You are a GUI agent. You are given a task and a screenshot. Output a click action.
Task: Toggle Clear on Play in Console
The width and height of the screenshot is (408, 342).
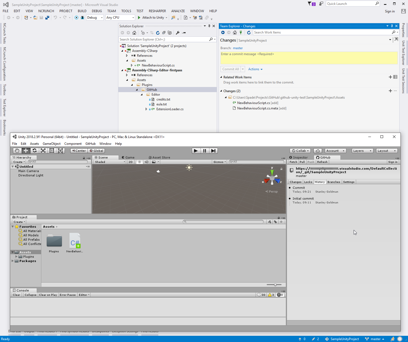coord(48,295)
